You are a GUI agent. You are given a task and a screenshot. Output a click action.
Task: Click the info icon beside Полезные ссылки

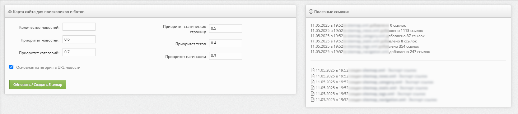(311, 12)
